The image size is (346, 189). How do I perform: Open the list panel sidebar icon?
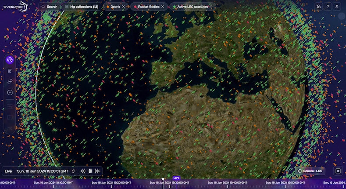click(x=10, y=71)
